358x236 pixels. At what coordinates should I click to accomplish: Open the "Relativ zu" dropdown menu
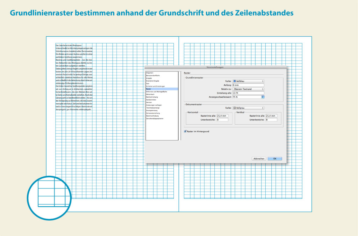coord(249,89)
